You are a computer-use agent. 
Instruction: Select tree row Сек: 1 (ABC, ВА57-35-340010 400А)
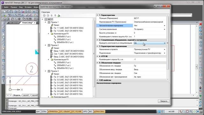point(69,54)
